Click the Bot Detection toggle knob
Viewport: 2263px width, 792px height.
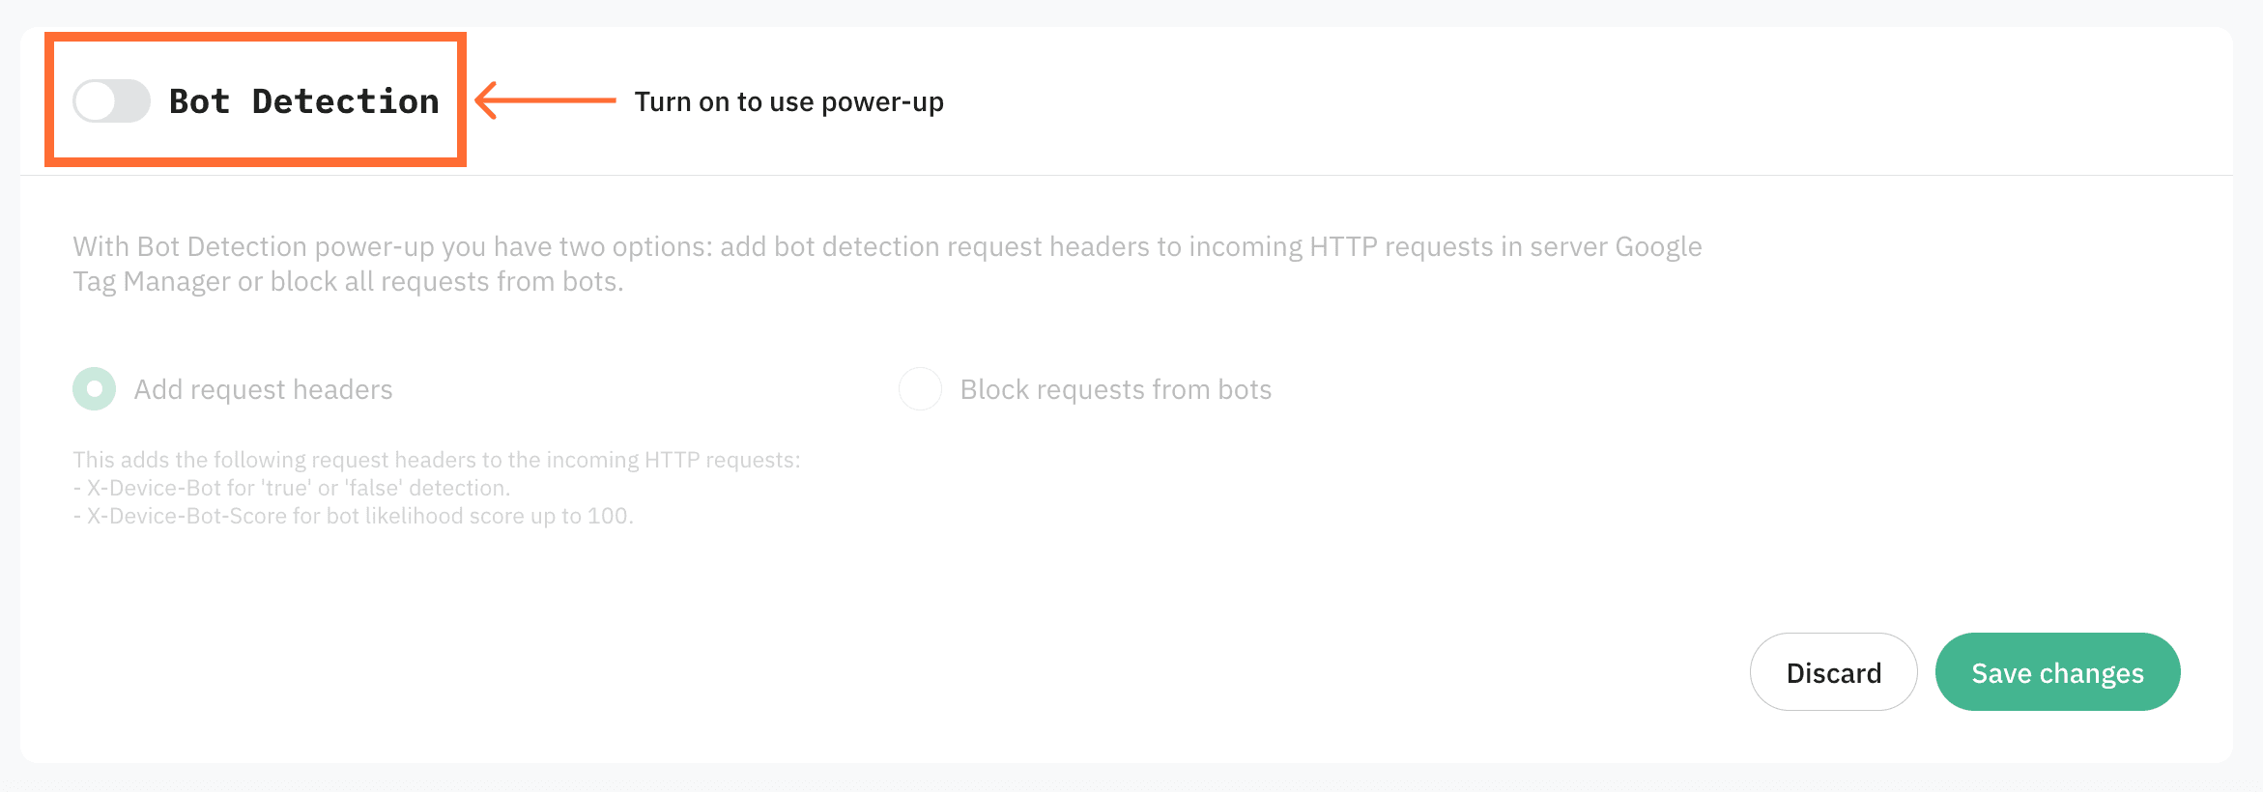[x=94, y=100]
